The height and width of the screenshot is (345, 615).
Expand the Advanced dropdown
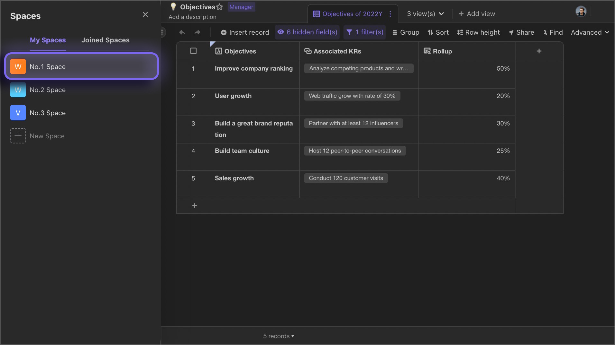click(590, 32)
